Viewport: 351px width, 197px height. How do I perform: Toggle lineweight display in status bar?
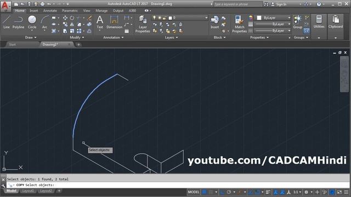click(268, 192)
